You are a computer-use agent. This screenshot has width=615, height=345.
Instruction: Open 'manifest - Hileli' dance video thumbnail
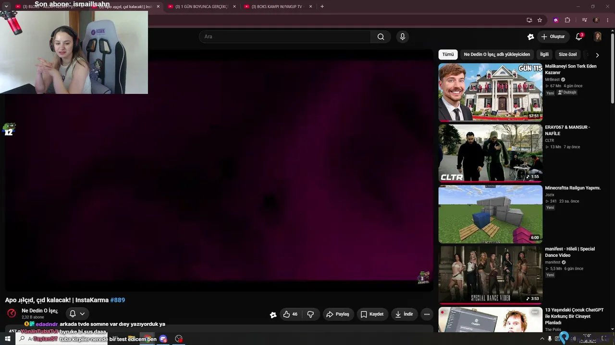tap(491, 275)
